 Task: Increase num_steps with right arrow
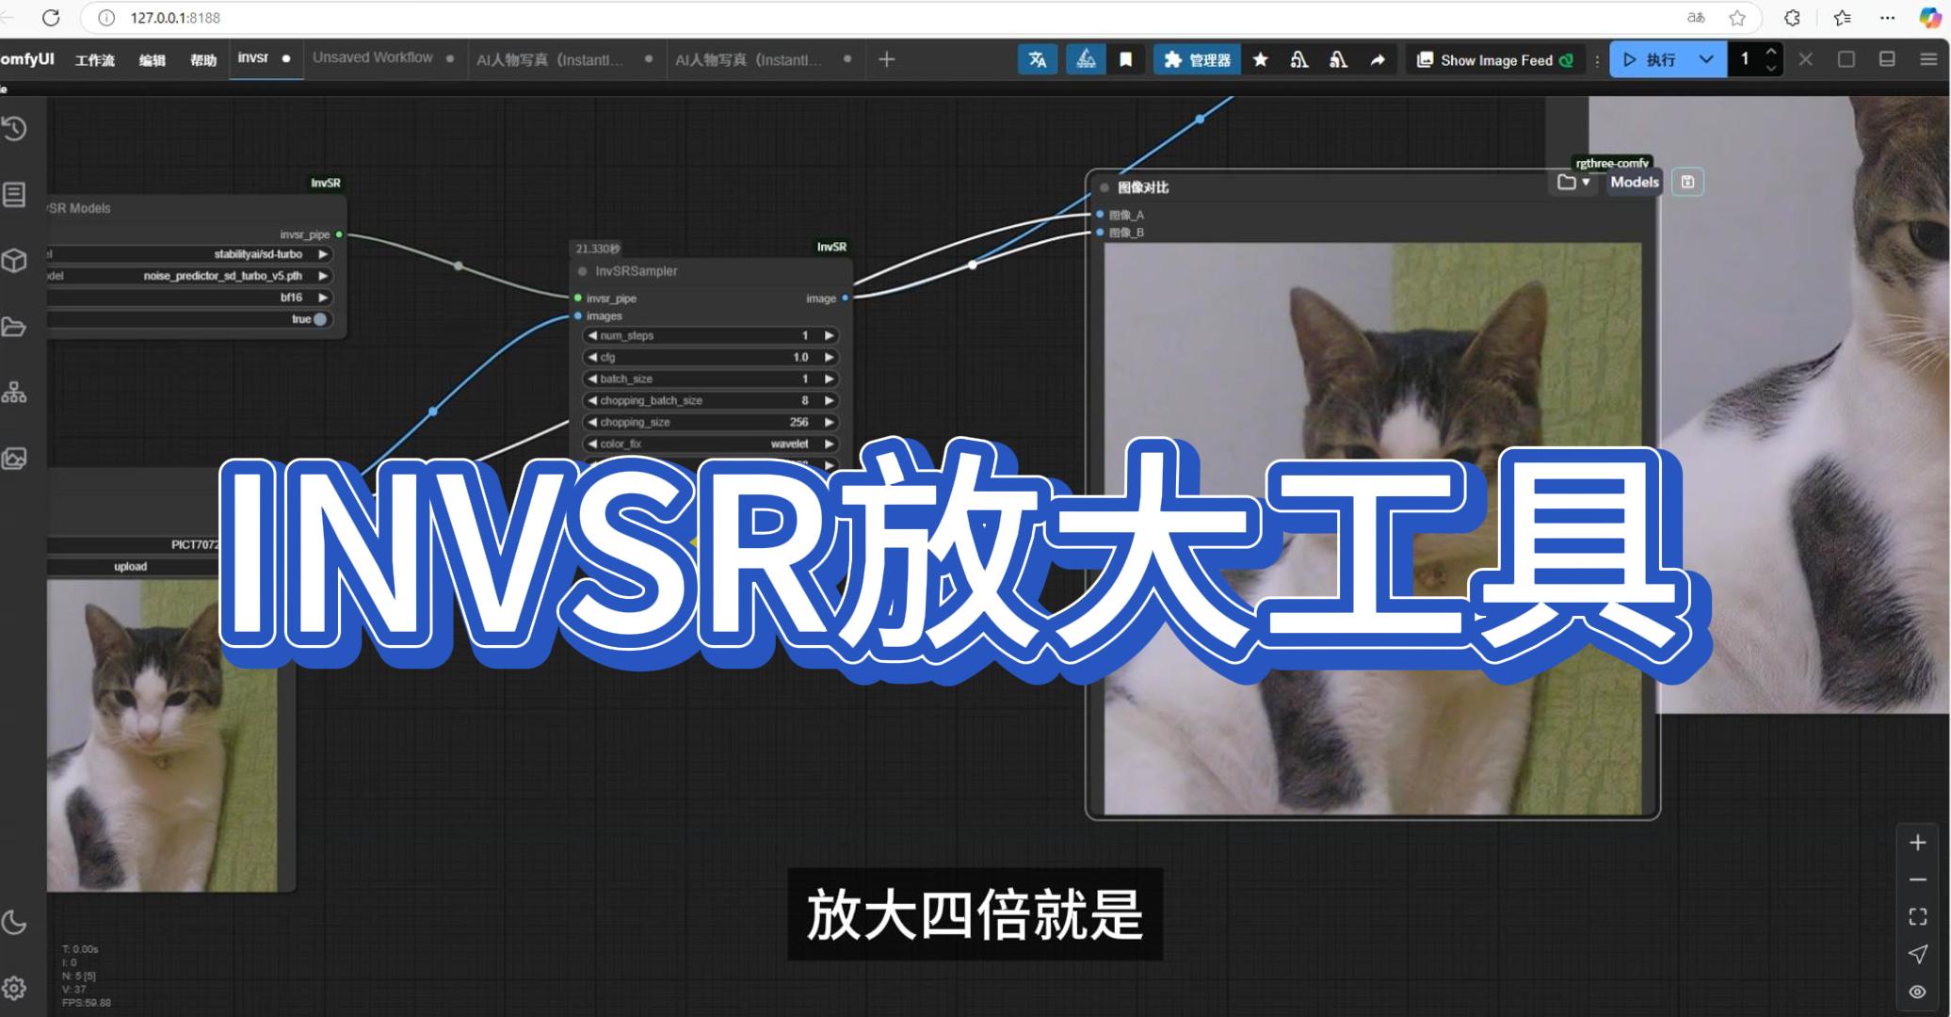829,335
